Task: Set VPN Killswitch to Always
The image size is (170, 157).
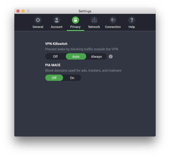Action: click(x=96, y=57)
